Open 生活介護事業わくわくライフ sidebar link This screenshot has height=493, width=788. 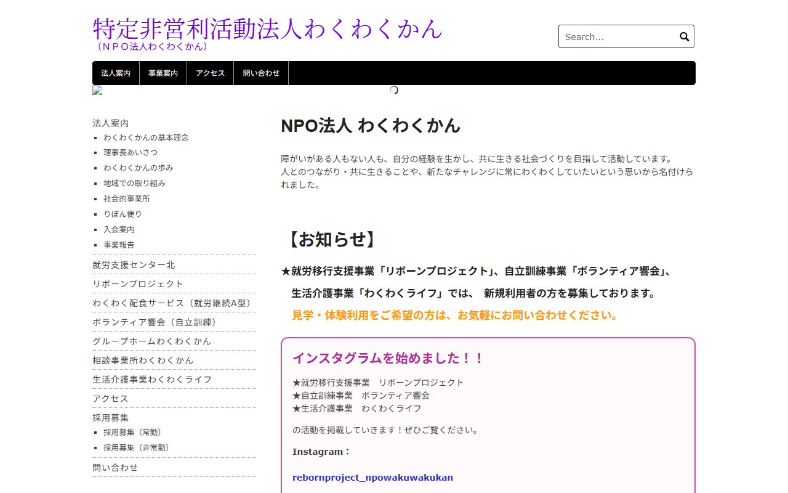click(152, 379)
